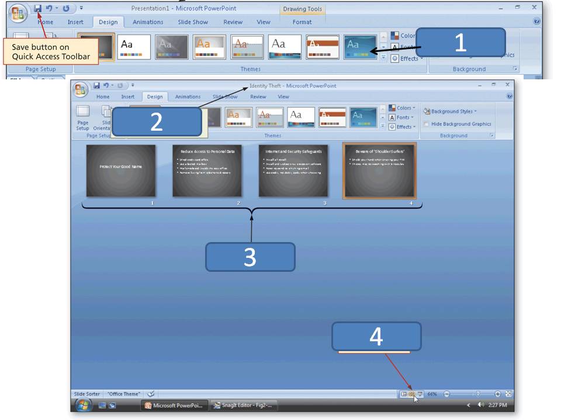Viewport: 561px width, 420px height.
Task: Show hidden tray icons via arrow
Action: click(468, 405)
